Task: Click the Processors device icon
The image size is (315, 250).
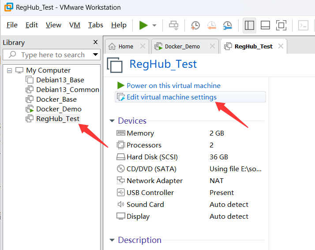Action: pos(121,145)
